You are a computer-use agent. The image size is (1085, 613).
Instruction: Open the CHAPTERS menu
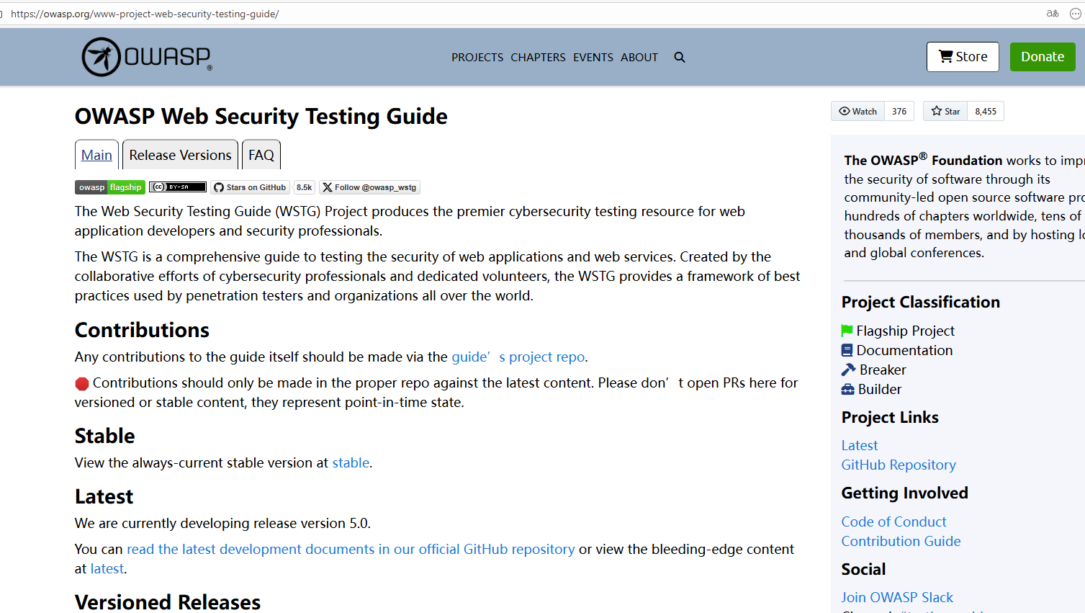point(538,57)
